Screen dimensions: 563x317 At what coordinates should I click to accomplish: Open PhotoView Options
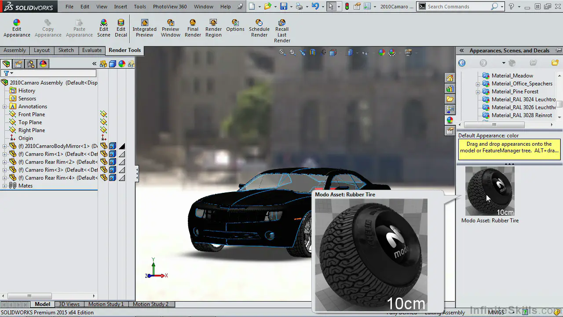(x=235, y=26)
